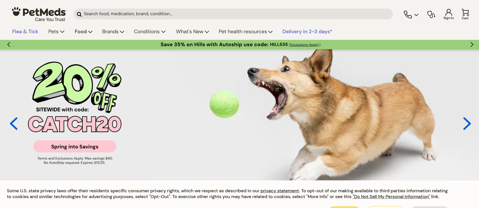Click the PetMeds paw logo

39,14
